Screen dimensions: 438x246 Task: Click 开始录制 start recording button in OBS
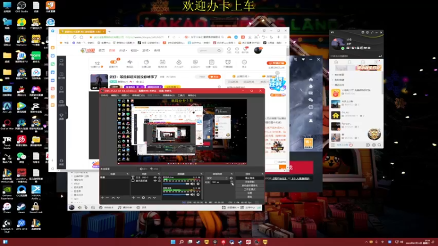point(250,181)
